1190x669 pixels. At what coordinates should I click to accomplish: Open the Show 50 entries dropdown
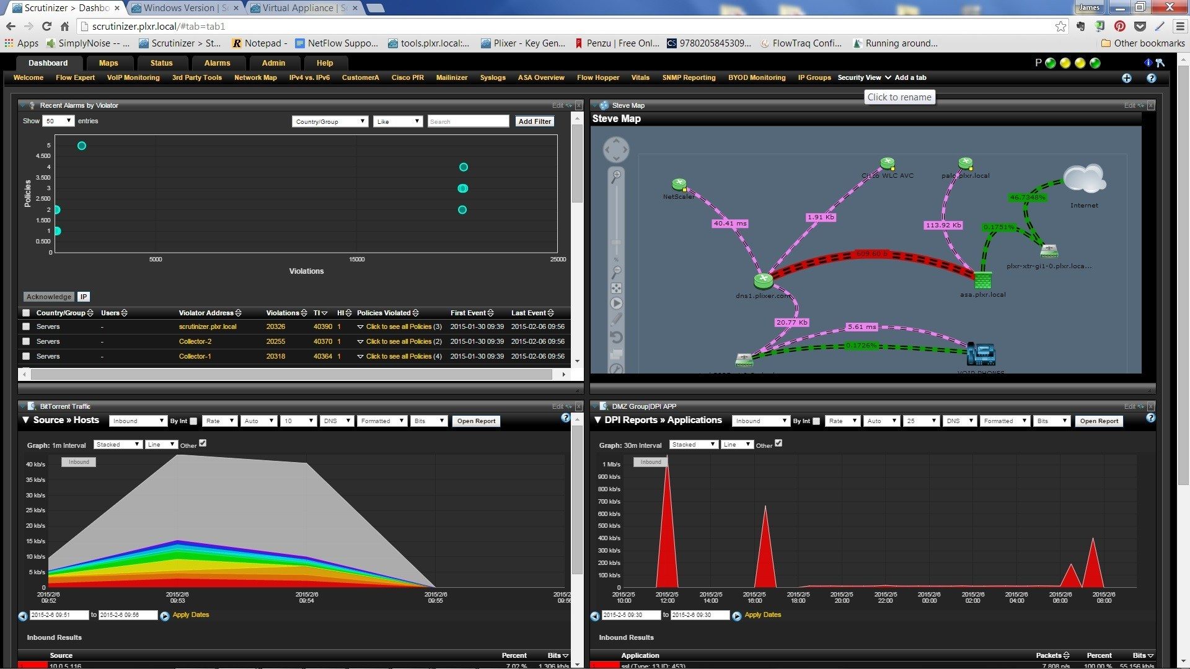(x=58, y=121)
